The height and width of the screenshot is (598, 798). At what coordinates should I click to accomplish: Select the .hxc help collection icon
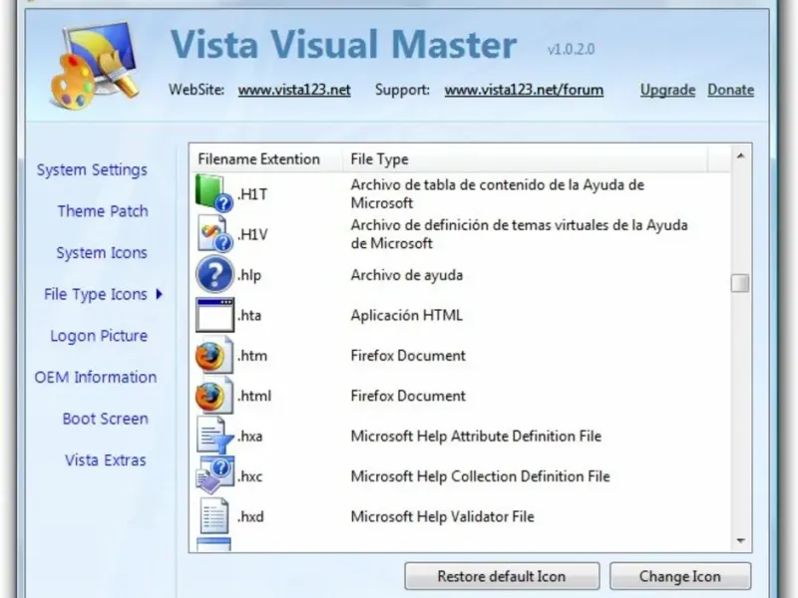[214, 475]
